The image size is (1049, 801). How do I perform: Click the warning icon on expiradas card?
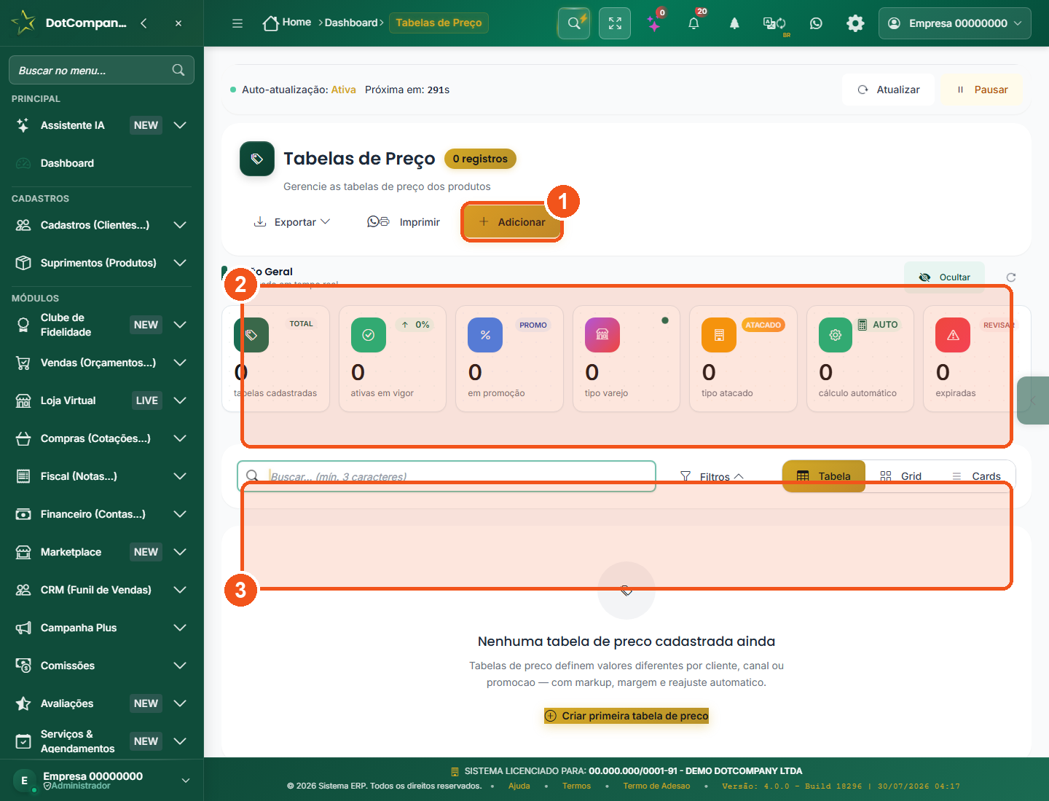(x=953, y=335)
